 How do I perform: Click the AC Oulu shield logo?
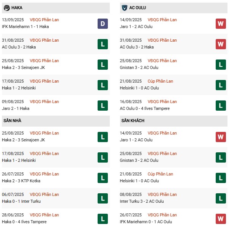pos(125,8)
